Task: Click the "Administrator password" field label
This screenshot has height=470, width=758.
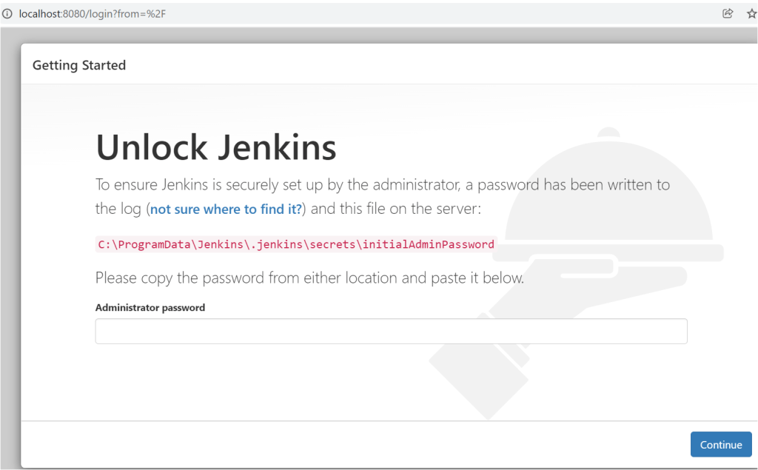Action: [x=150, y=307]
